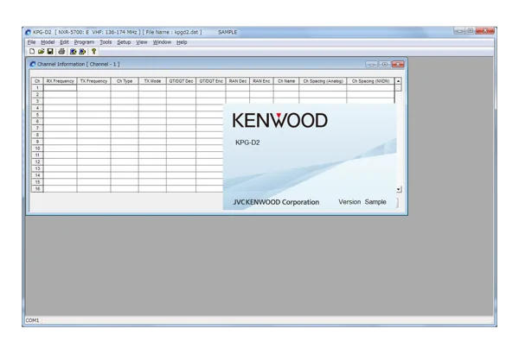Click the RAN Enc column header
519x354 pixels.
[x=261, y=81]
